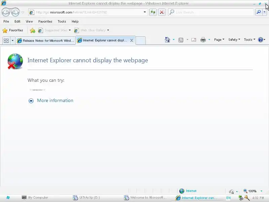This screenshot has width=269, height=202.
Task: Click the go.microsoft.com address bar field
Action: coord(86,12)
